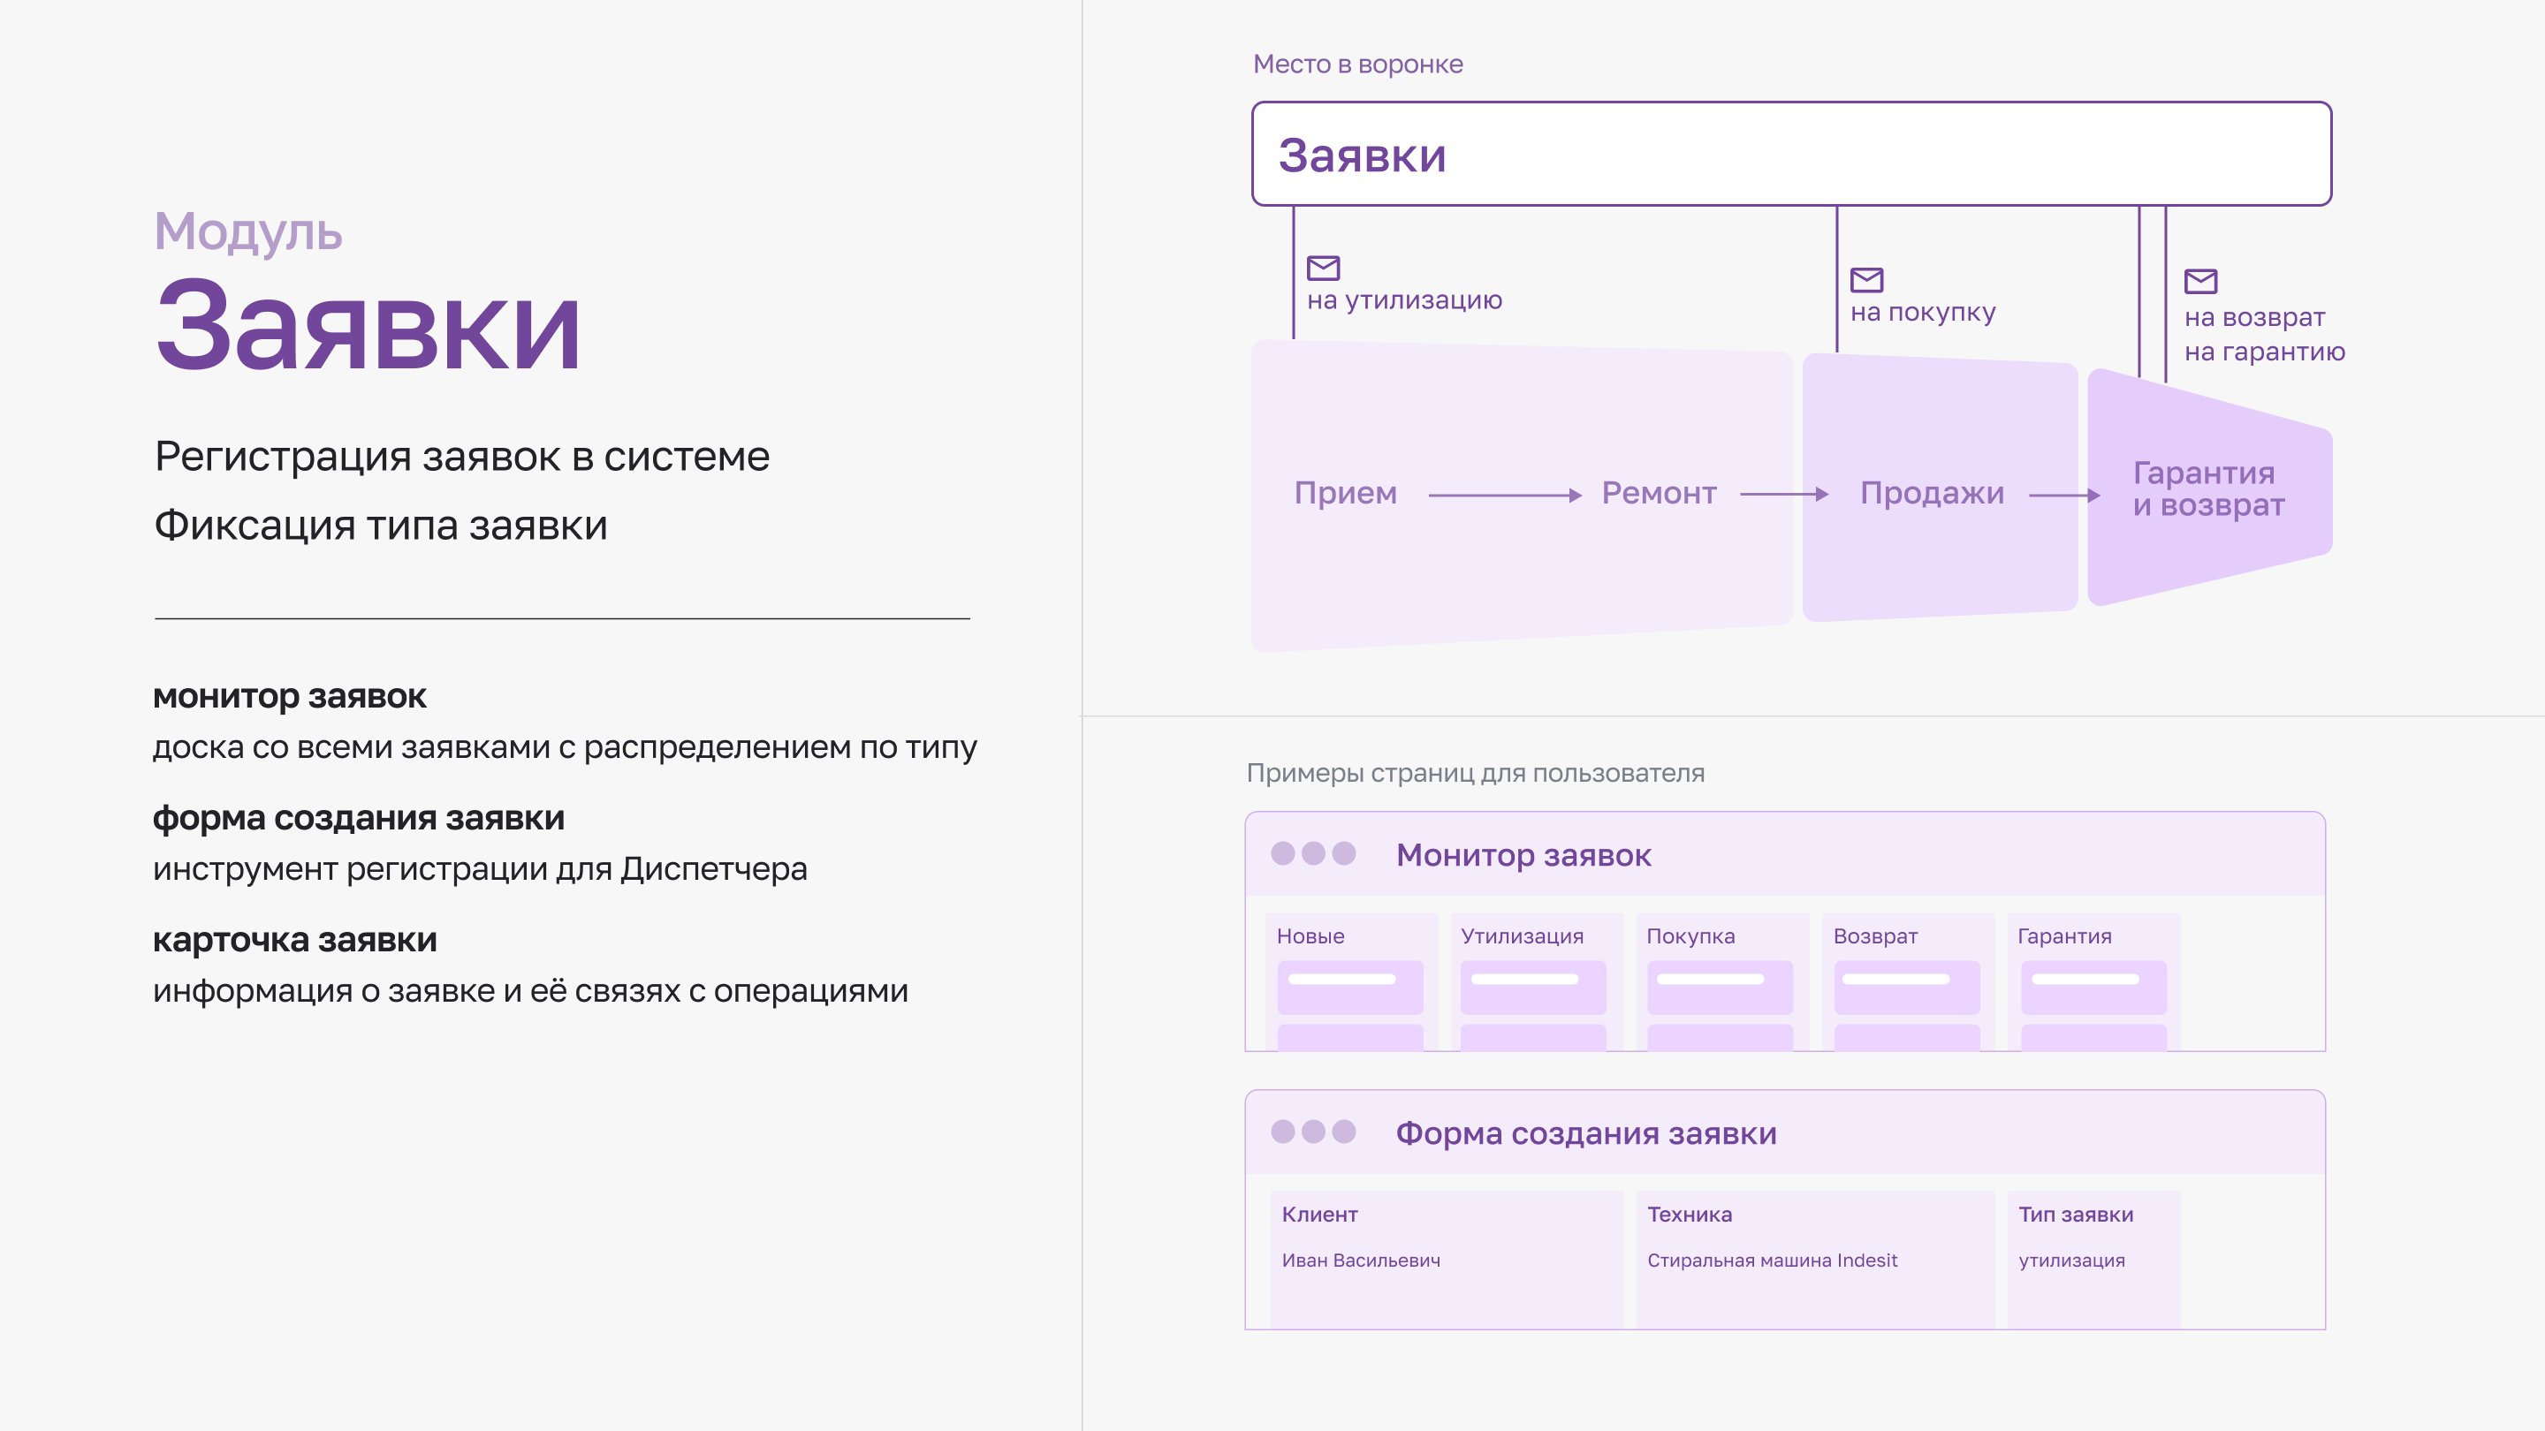Click the Продажи funnel stage
Image resolution: width=2545 pixels, height=1431 pixels.
[x=1932, y=493]
